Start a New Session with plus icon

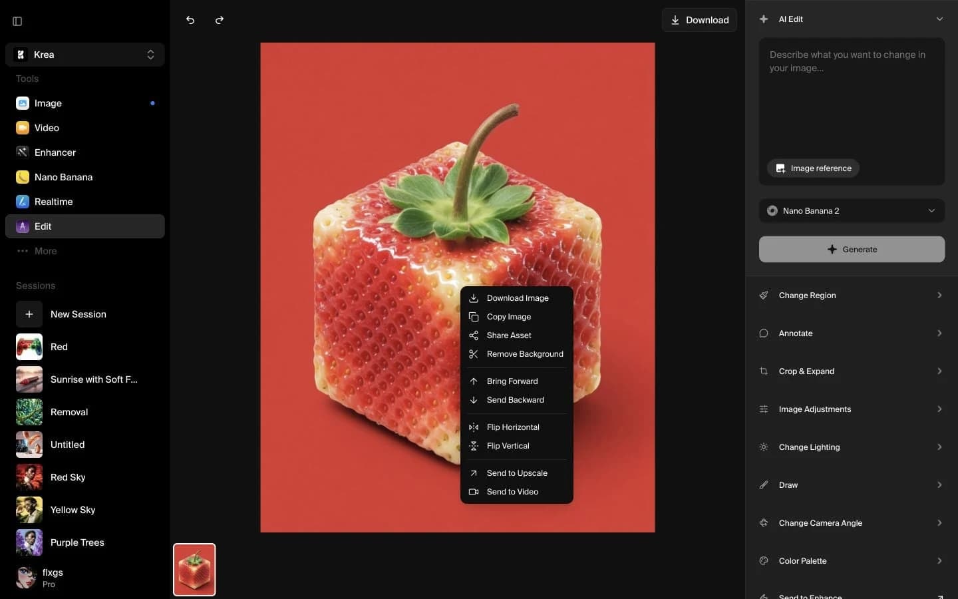point(29,314)
